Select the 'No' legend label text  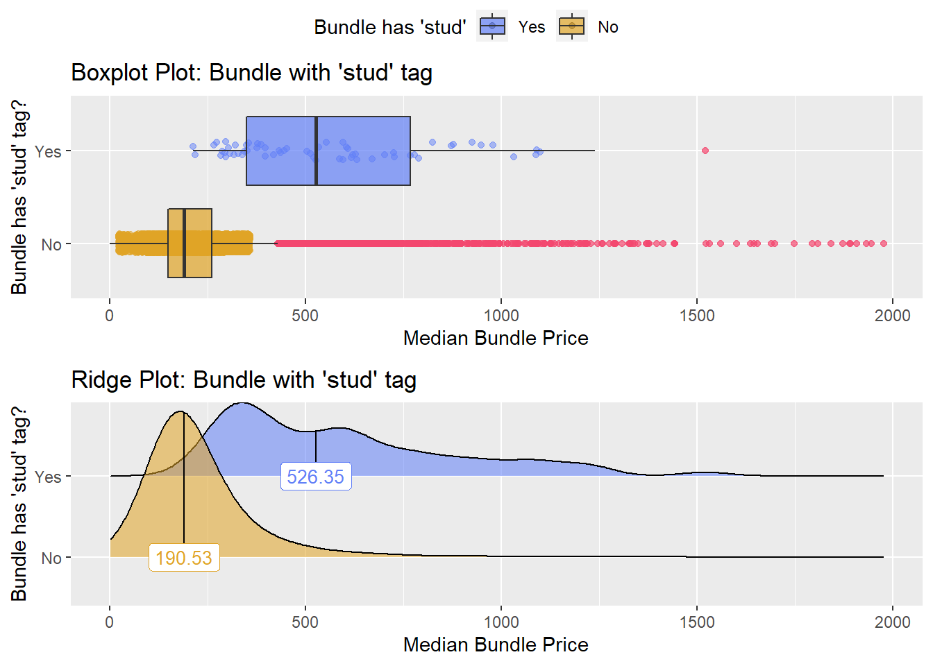point(608,27)
